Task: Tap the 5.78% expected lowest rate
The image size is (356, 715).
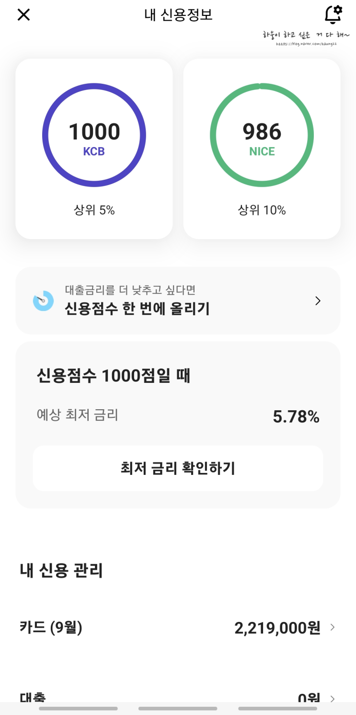Action: tap(296, 417)
